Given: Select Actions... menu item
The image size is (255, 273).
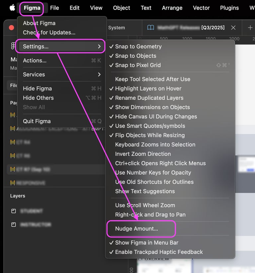Looking at the screenshot, I should tap(62, 61).
